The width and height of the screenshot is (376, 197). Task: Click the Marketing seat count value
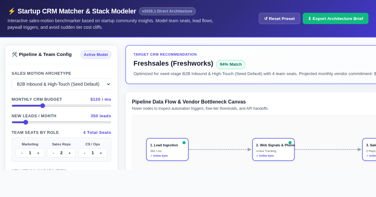30,153
